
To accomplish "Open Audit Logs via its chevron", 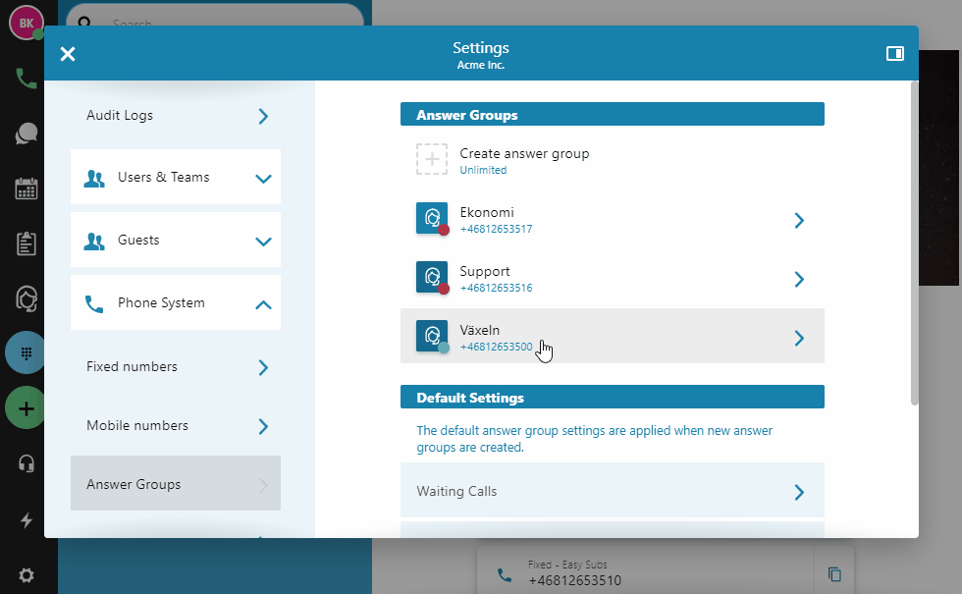I will coord(263,116).
